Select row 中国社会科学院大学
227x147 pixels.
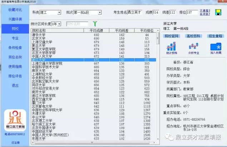[x=94, y=110]
